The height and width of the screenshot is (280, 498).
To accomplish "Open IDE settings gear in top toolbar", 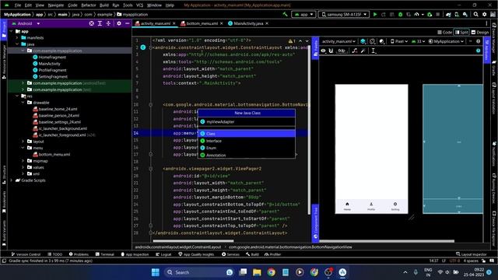I will (x=484, y=14).
